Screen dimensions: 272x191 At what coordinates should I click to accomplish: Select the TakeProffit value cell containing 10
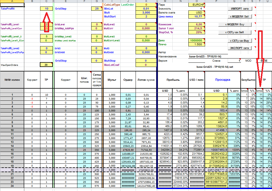click(x=46, y=9)
